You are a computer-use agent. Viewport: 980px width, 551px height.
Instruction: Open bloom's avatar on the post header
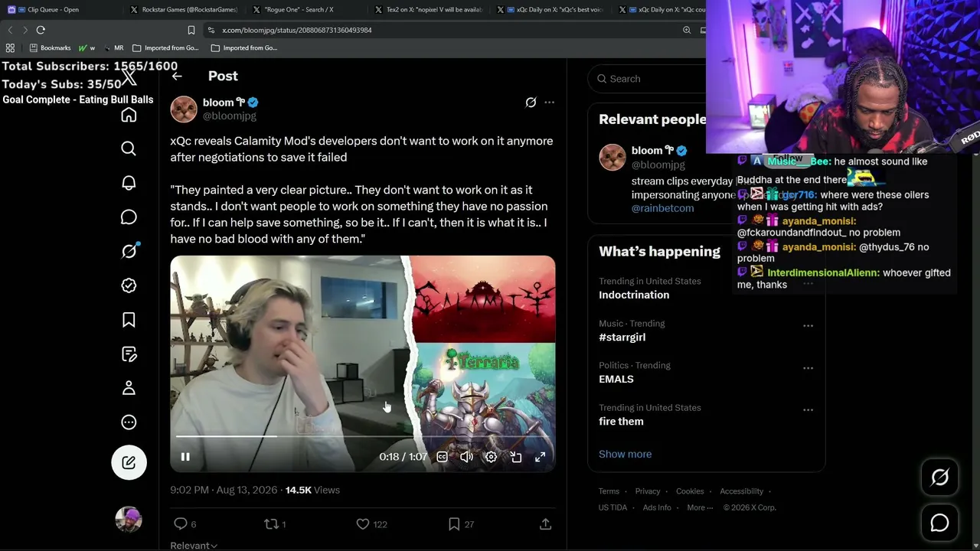(x=184, y=109)
